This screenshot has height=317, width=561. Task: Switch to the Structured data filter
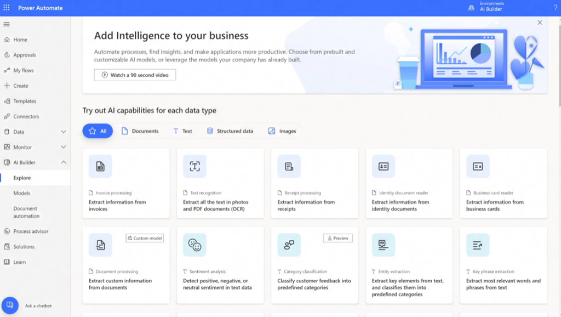tap(230, 131)
